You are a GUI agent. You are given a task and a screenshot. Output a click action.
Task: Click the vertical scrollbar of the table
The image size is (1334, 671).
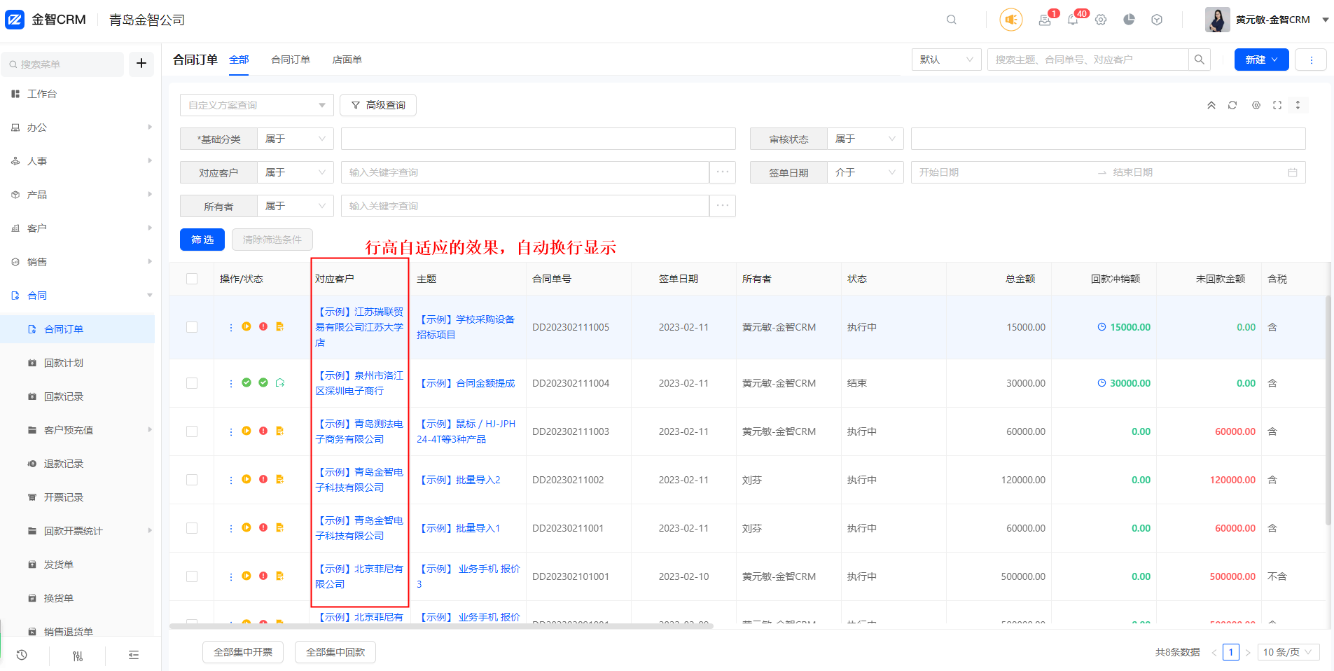point(1328,410)
